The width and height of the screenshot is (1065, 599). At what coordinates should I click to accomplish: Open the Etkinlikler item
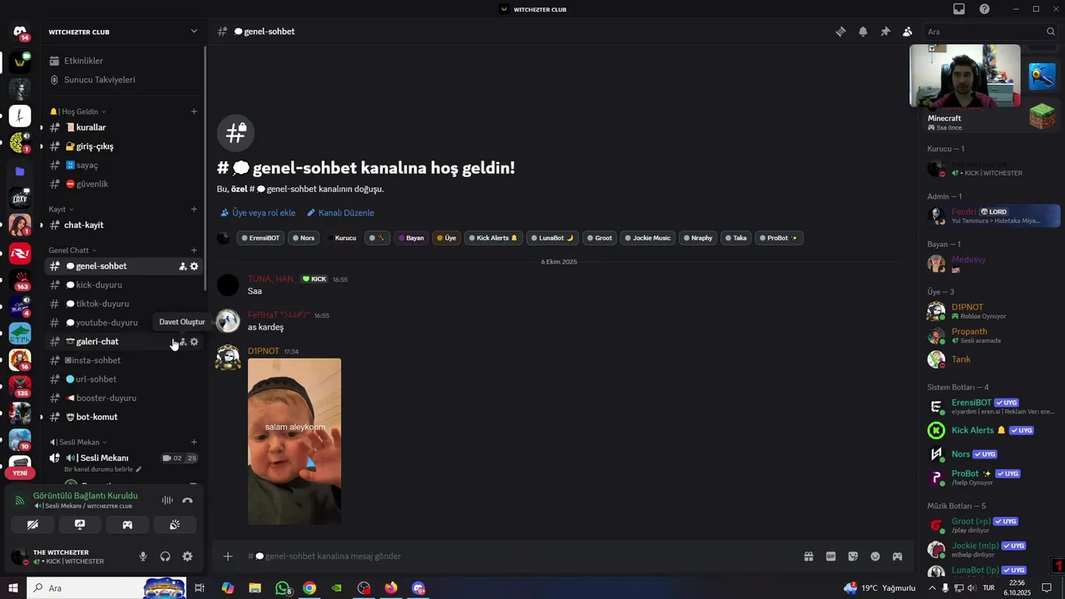[124, 61]
